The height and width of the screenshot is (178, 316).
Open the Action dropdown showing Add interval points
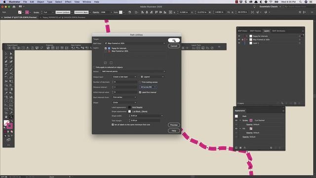coord(133,71)
